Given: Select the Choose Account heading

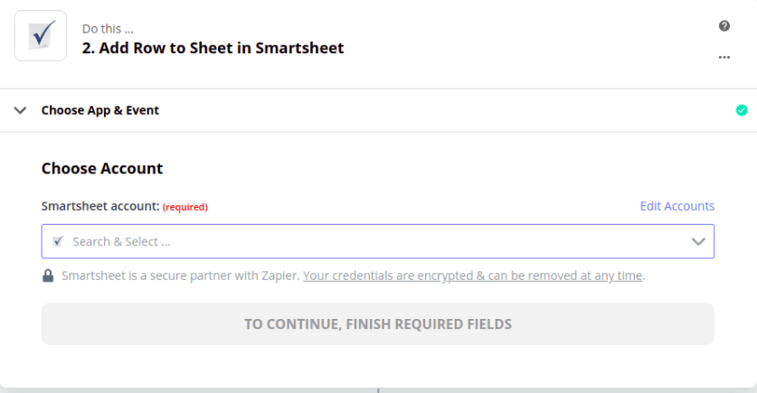Looking at the screenshot, I should (x=102, y=168).
